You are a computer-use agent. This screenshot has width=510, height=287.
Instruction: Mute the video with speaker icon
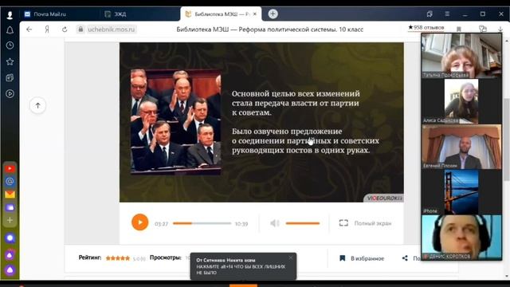click(x=275, y=223)
